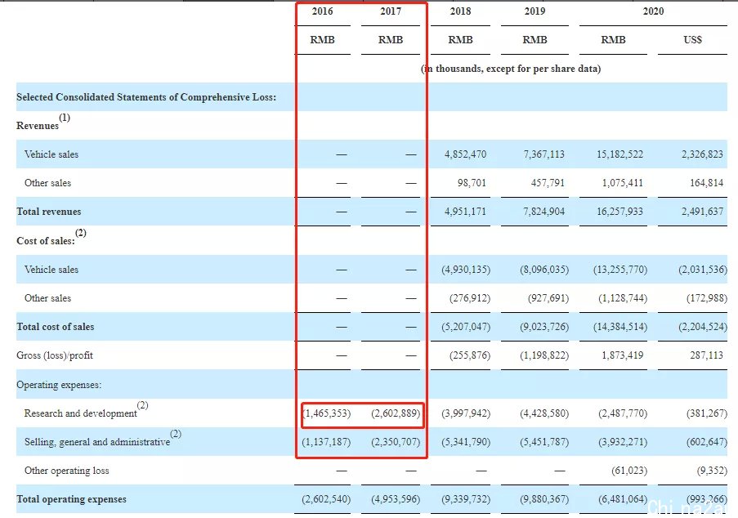The height and width of the screenshot is (518, 738).
Task: Click R&D value (3,997,942)
Action: click(466, 413)
